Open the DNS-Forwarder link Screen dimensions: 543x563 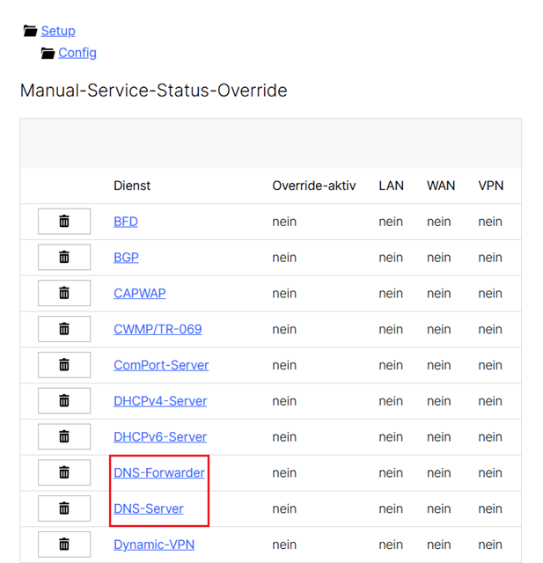(x=158, y=472)
